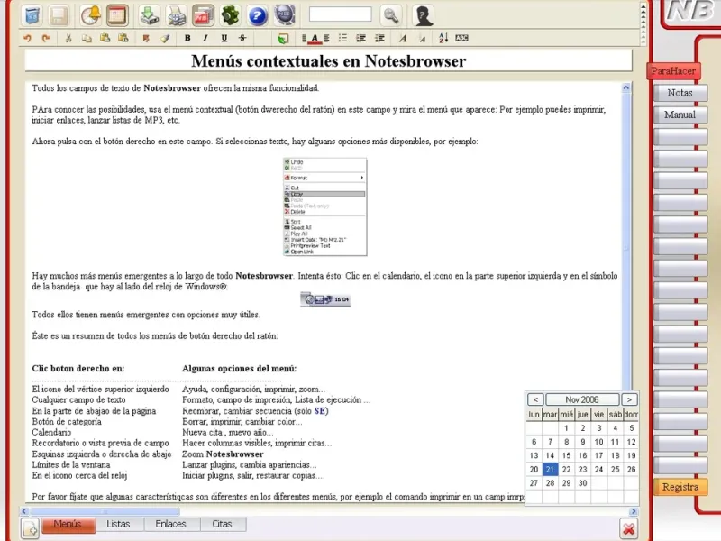Viewport: 721px width, 541px height.
Task: Open settings with the green gear icon
Action: point(231,15)
